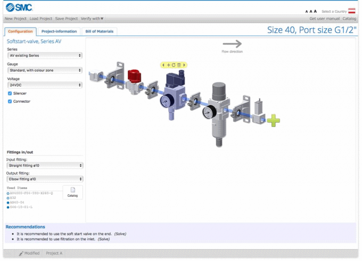Toggle the Connector checkbox
Image resolution: width=362 pixels, height=261 pixels.
coord(10,101)
